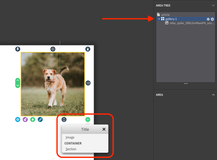Choose Image from the Title popup
The height and width of the screenshot is (160, 217).
point(70,138)
